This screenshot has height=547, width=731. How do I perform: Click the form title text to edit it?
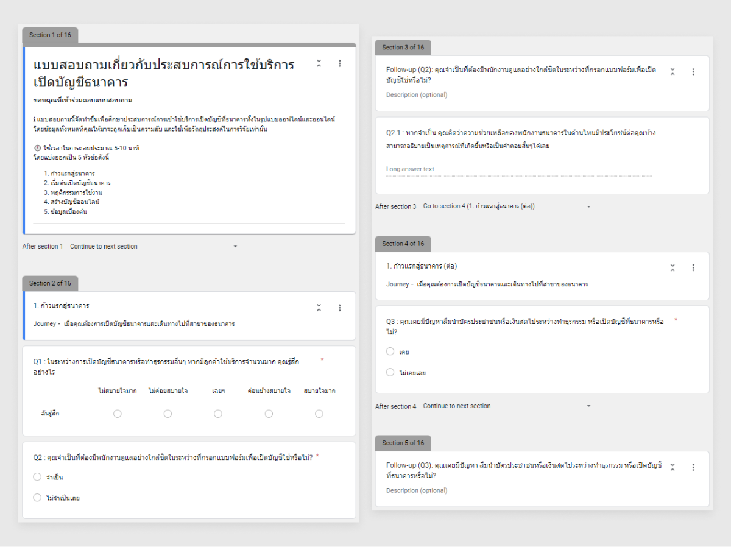(164, 74)
